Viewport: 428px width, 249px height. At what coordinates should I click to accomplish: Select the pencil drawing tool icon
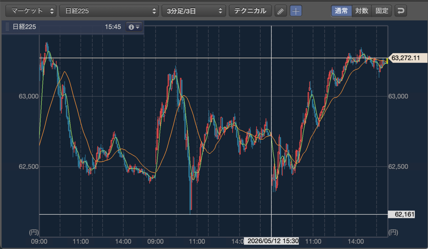(x=281, y=11)
